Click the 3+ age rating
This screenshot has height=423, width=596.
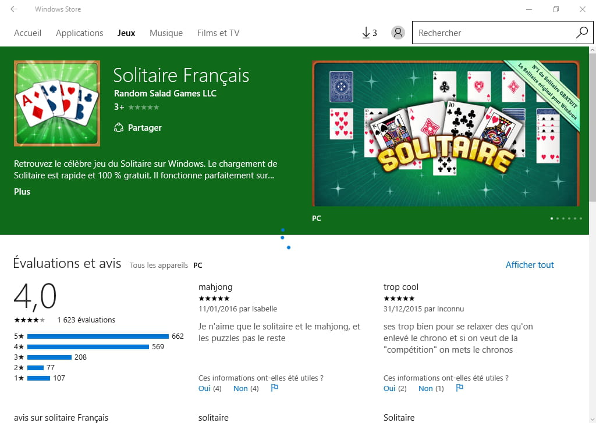(119, 107)
